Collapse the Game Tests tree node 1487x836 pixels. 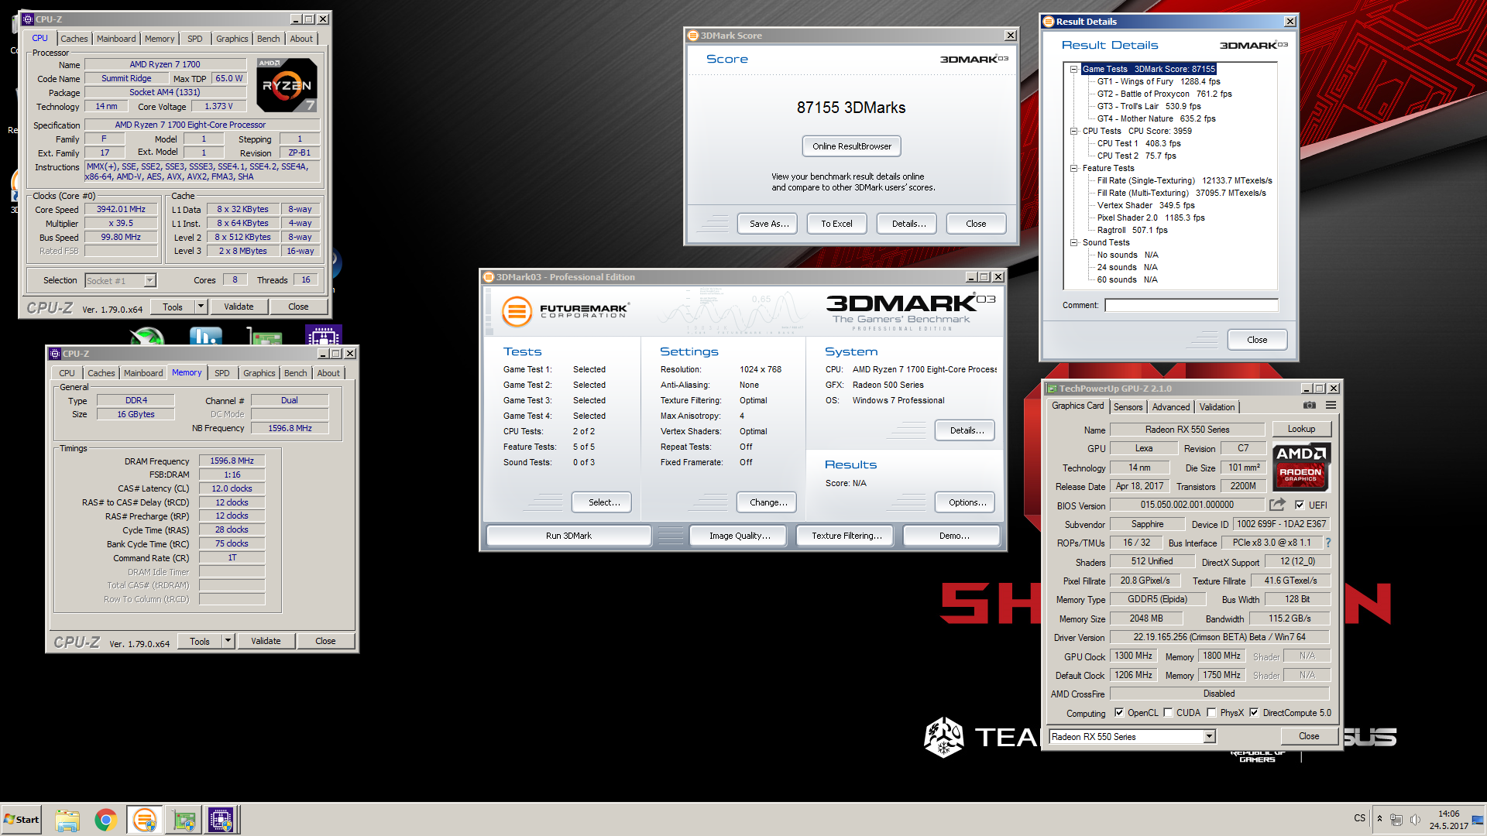click(x=1074, y=70)
